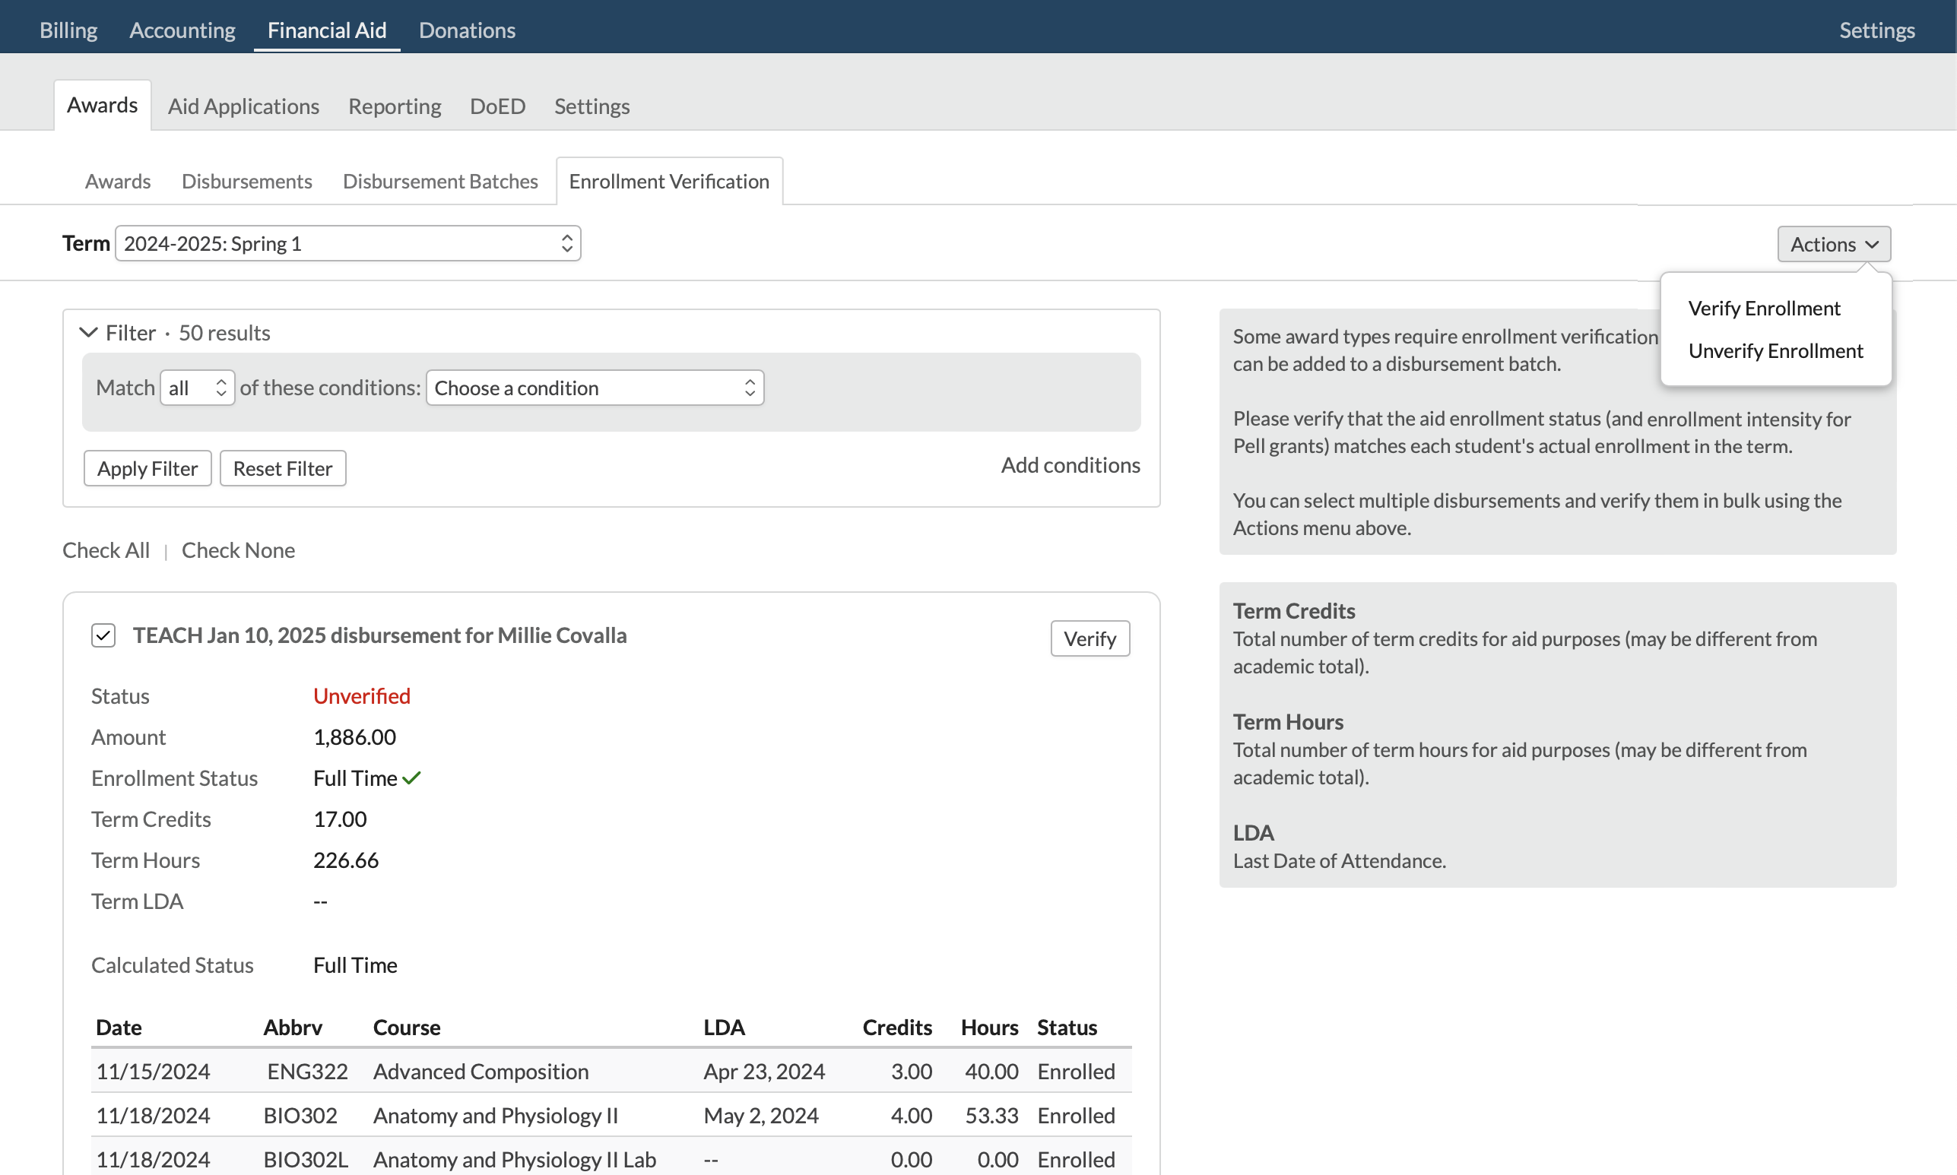Image resolution: width=1957 pixels, height=1175 pixels.
Task: Open the Actions dropdown menu
Action: click(1833, 244)
